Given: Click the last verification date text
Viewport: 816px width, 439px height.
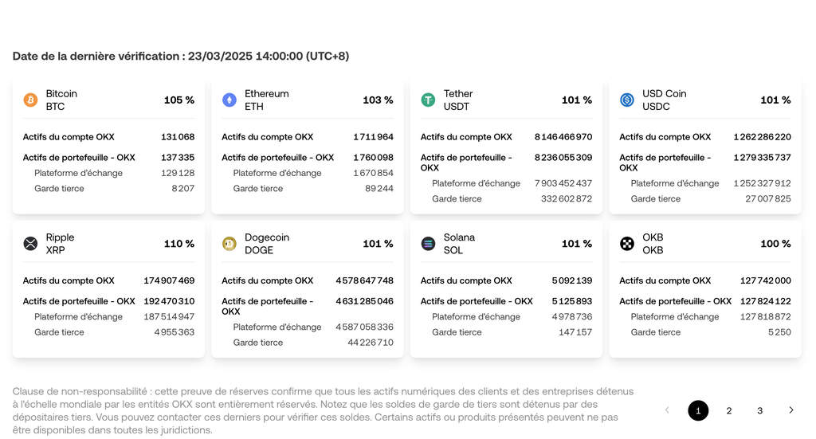Looking at the screenshot, I should pyautogui.click(x=180, y=57).
